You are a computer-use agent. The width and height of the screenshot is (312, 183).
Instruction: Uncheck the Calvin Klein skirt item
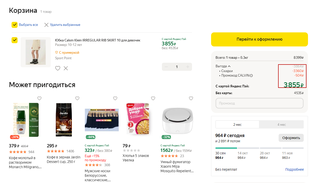pyautogui.click(x=15, y=40)
